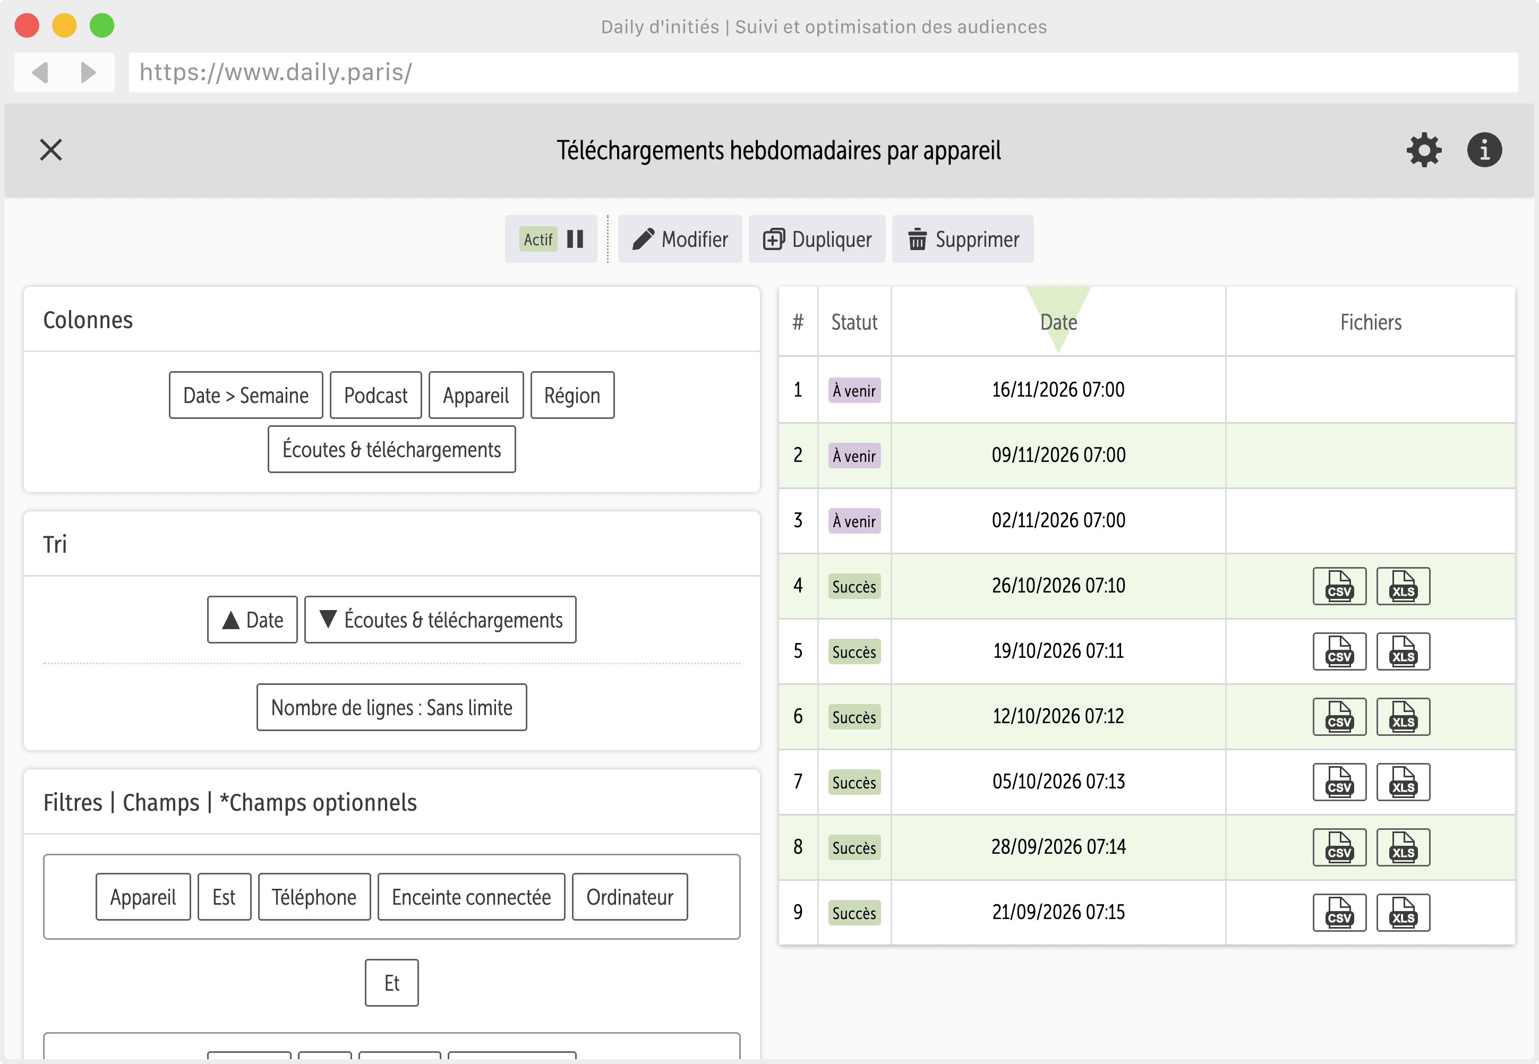Download XLS file for 21/09/2026 run
Screen dimensions: 1539x1064
[1403, 913]
